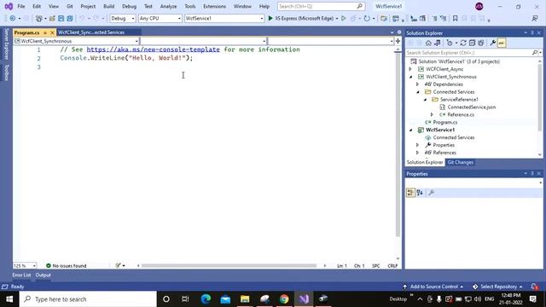This screenshot has height=307, width=546.
Task: Expand the WCFClient_Async project node
Action: (410, 69)
